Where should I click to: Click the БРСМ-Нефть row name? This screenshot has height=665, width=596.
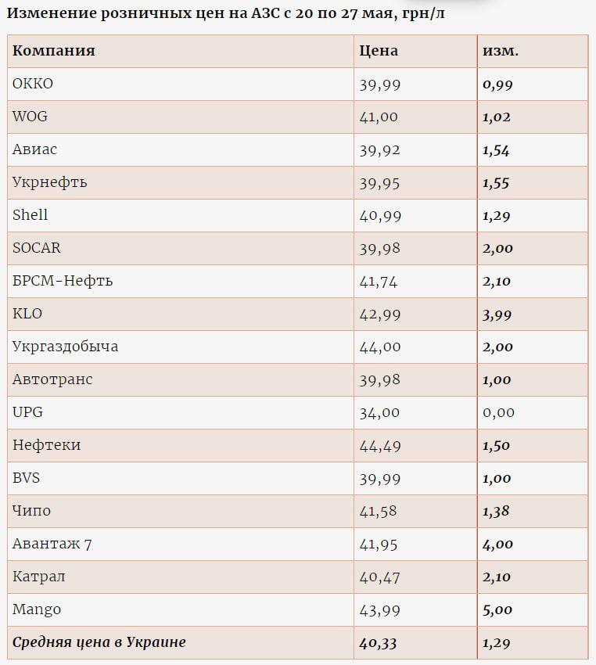63,281
